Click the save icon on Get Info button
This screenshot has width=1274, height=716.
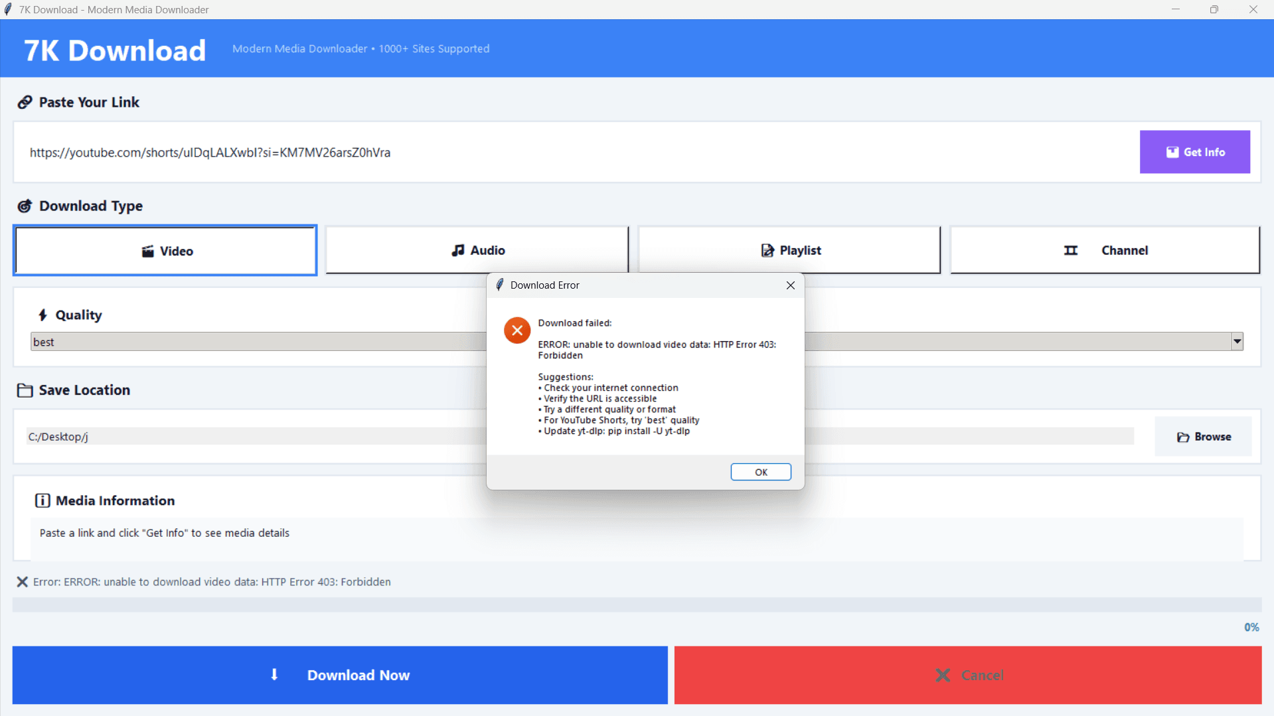click(x=1172, y=152)
